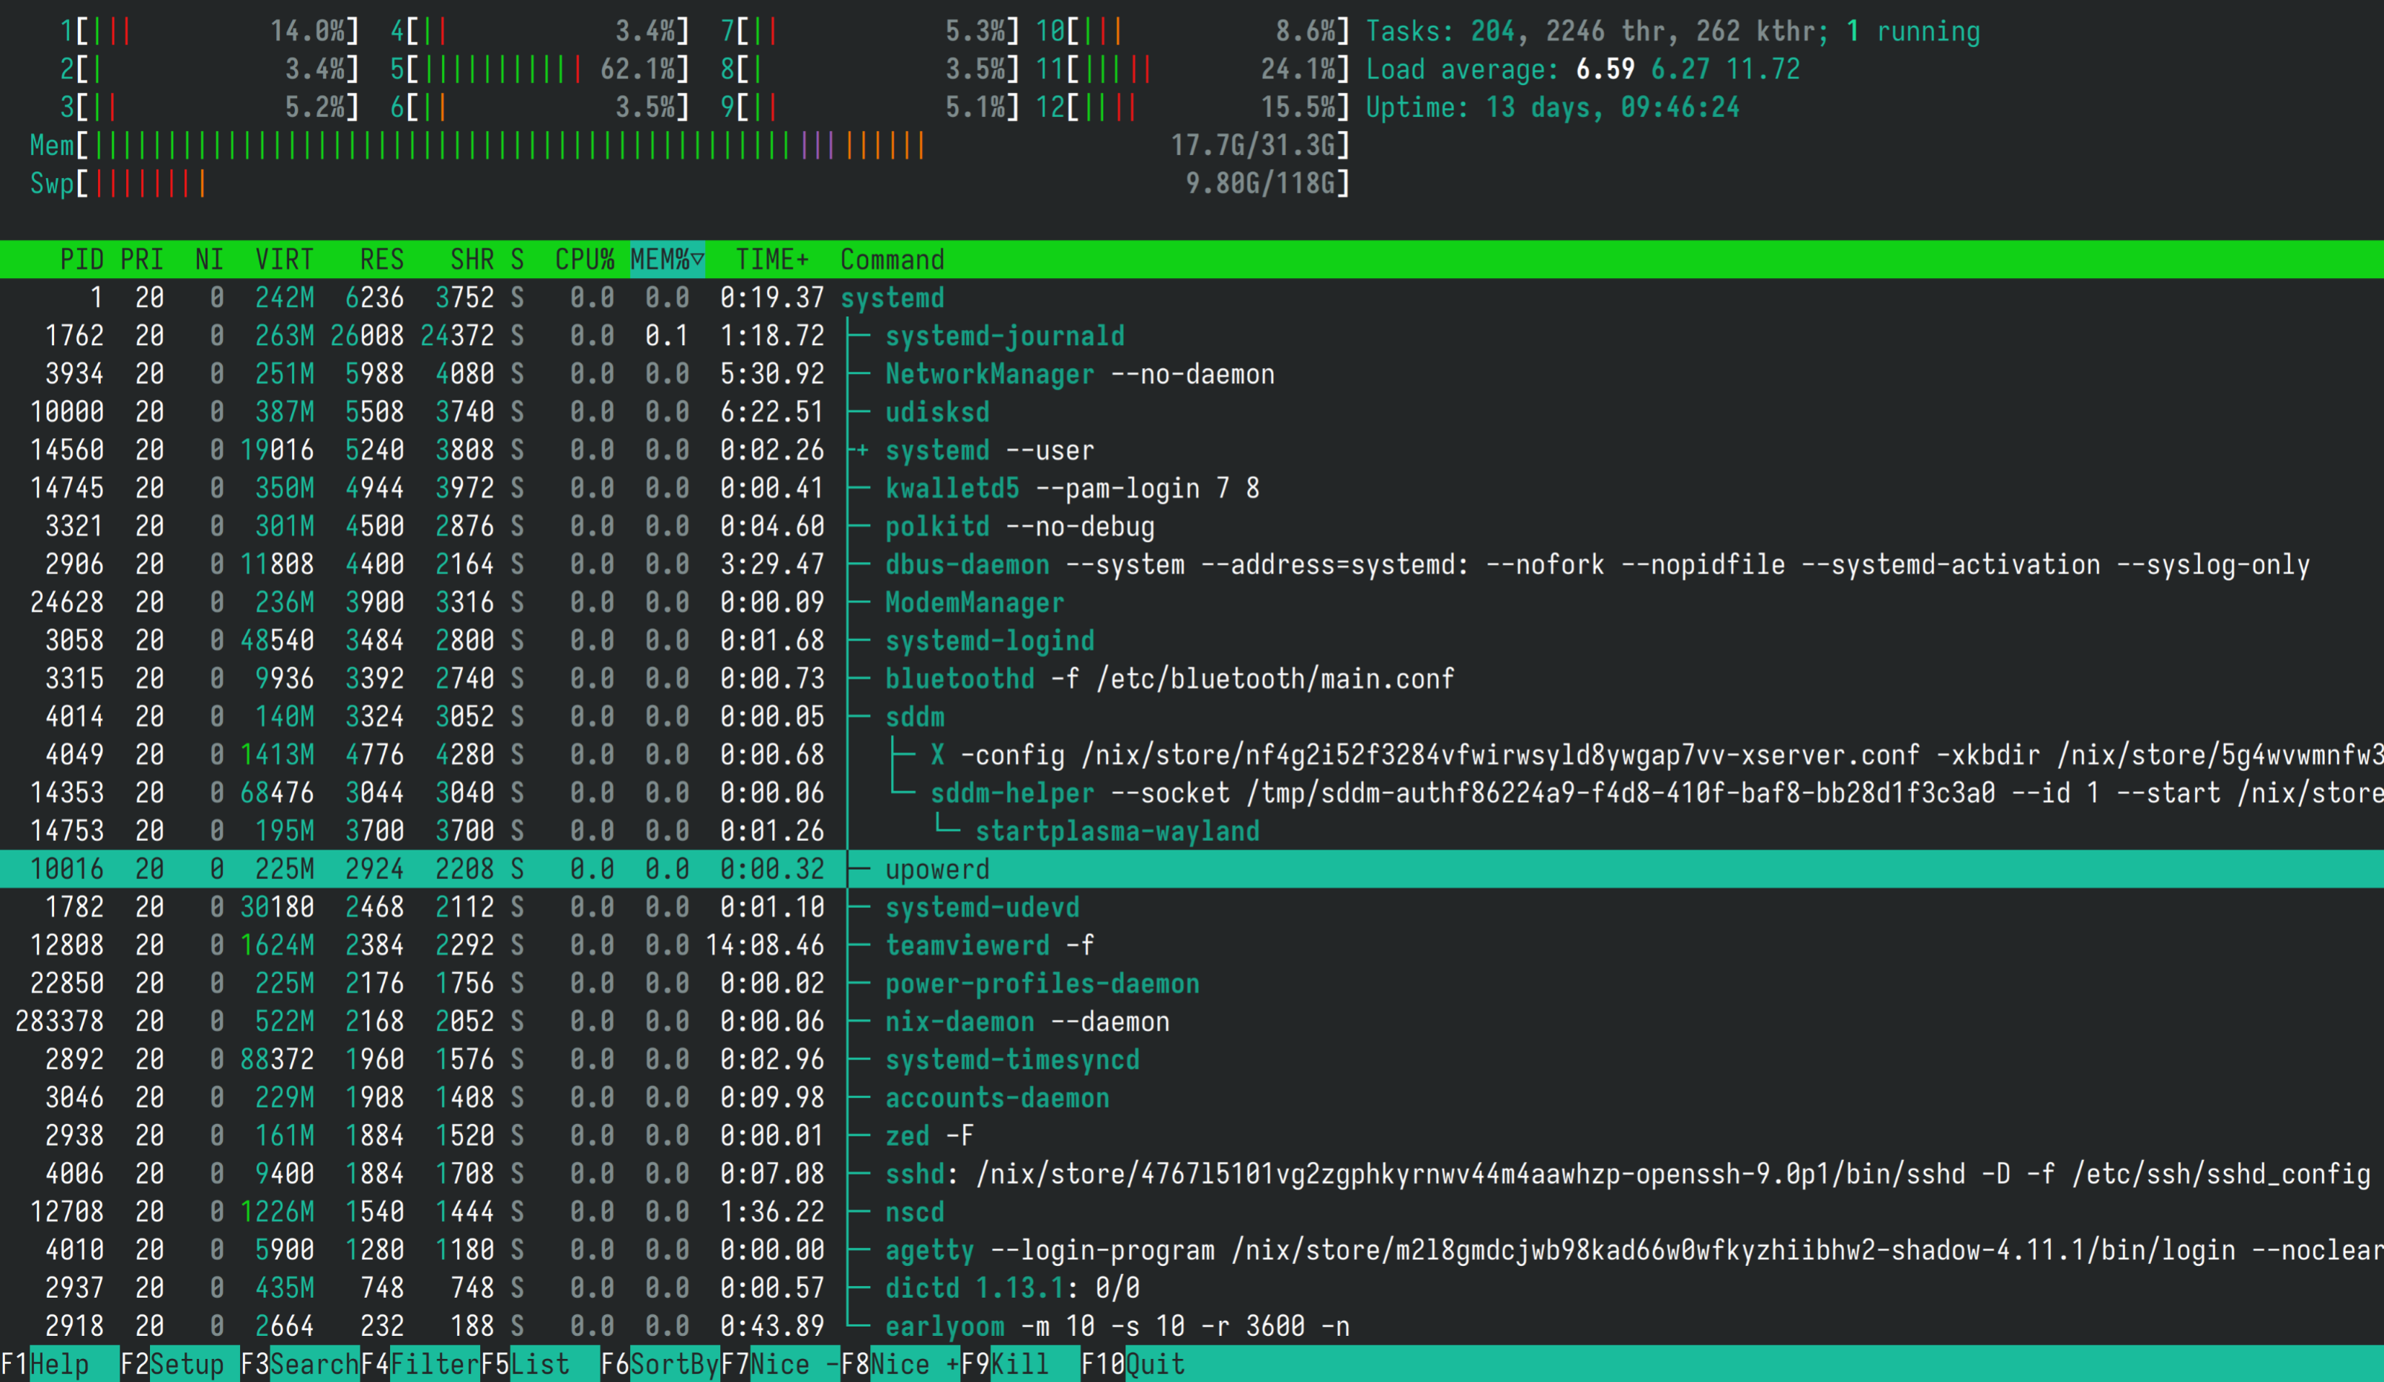The width and height of the screenshot is (2384, 1382).
Task: Increase process priority with F8Nice +
Action: pos(903,1364)
